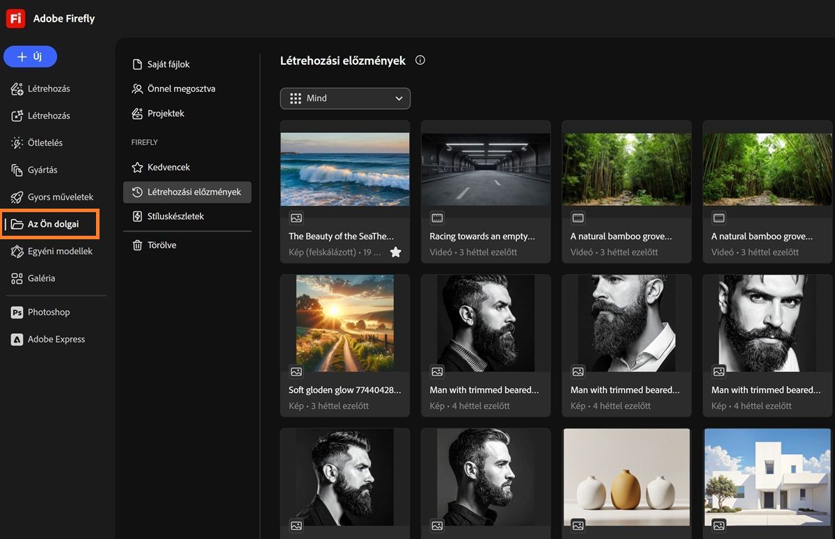
Task: Open the sunset path image thumbnail
Action: click(x=344, y=323)
